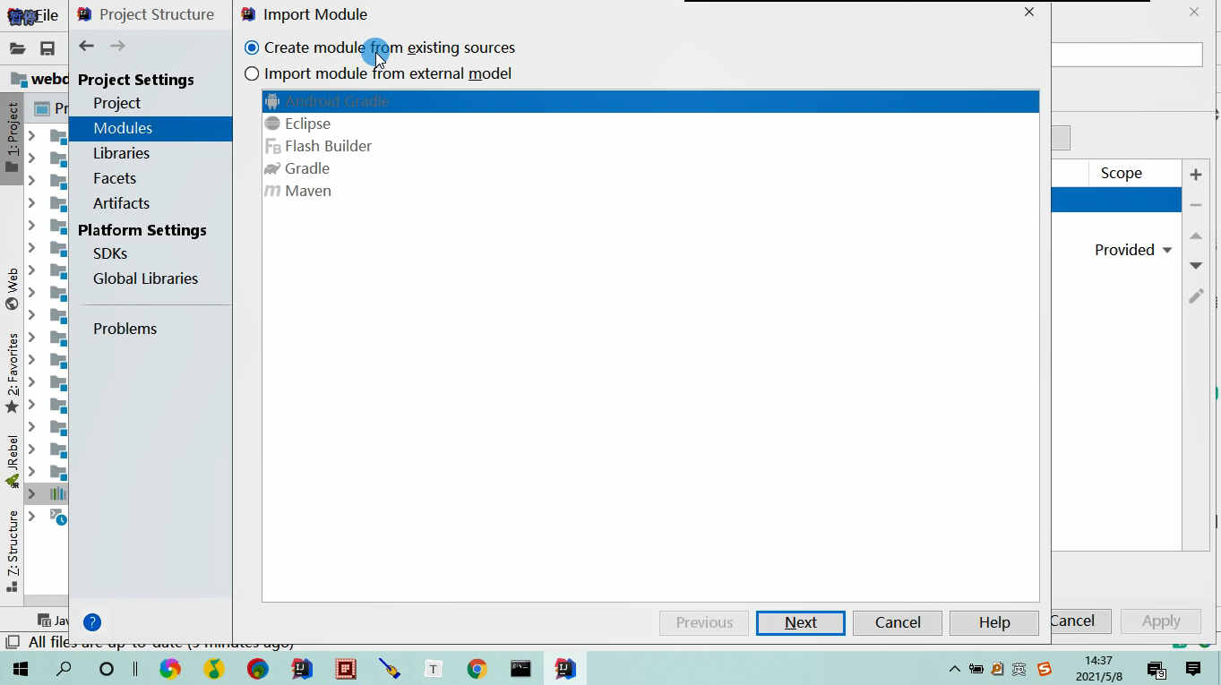The height and width of the screenshot is (685, 1221).
Task: Show hidden system tray icons
Action: (955, 669)
